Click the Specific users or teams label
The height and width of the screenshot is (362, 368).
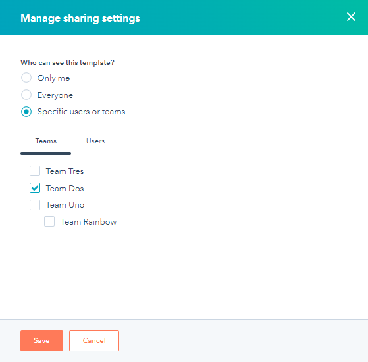81,112
